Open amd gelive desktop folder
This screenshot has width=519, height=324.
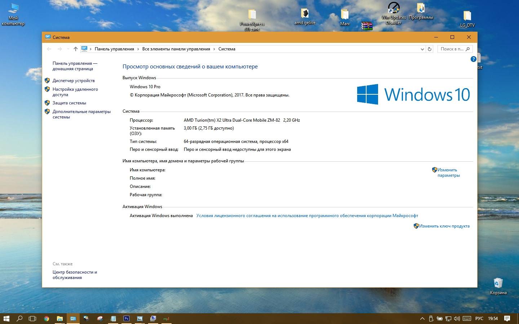pos(305,17)
